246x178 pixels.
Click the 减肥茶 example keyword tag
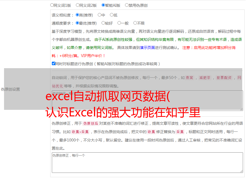pyautogui.click(x=205, y=78)
